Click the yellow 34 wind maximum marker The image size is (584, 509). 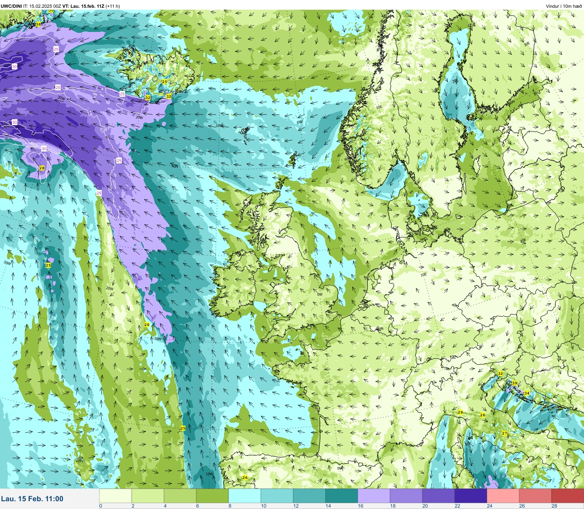(527, 393)
